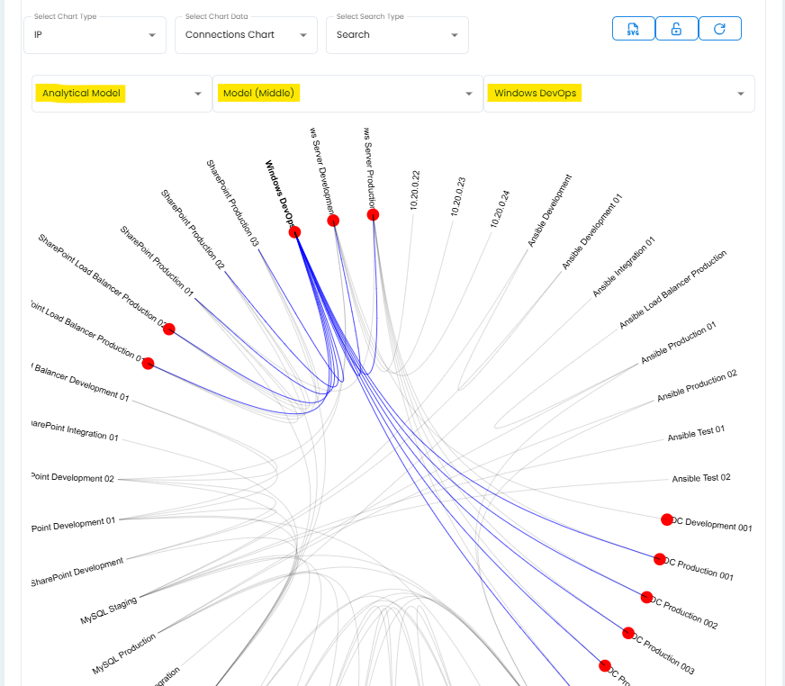Expand the Select Search Type dropdown
The height and width of the screenshot is (686, 785).
(397, 35)
